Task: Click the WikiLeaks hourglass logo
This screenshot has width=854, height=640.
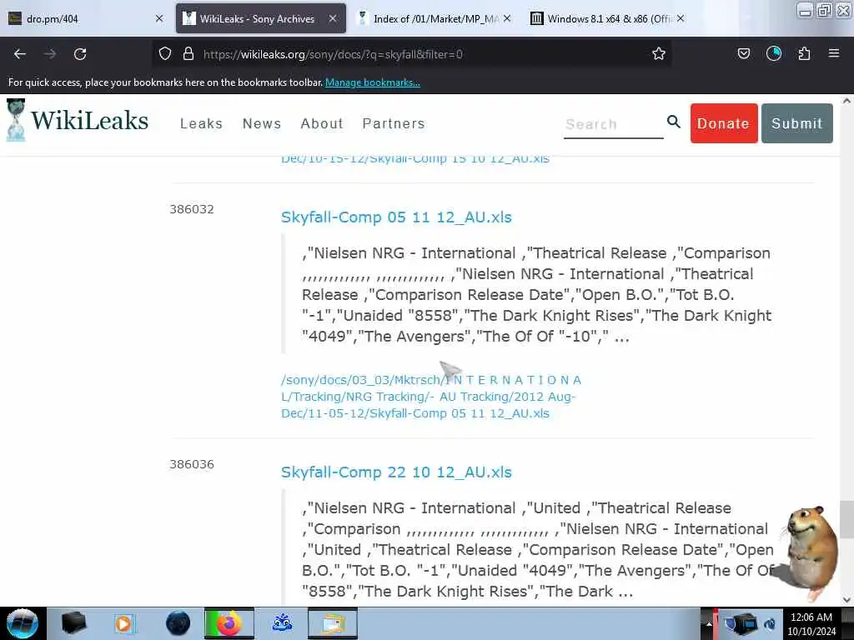Action: [x=16, y=120]
